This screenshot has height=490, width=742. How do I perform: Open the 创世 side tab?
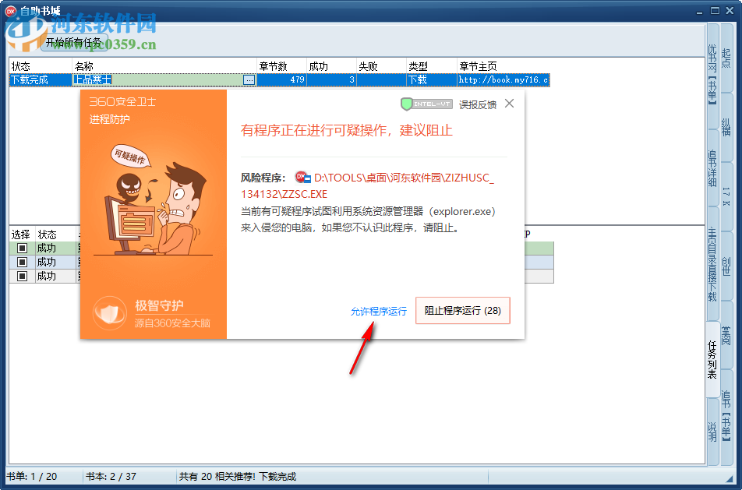(726, 266)
